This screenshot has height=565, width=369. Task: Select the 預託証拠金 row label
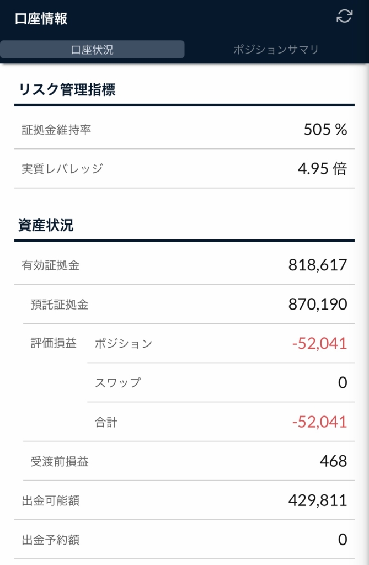click(x=60, y=305)
